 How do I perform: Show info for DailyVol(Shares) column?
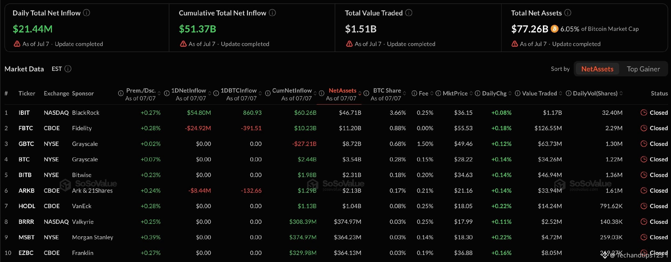[x=569, y=93]
